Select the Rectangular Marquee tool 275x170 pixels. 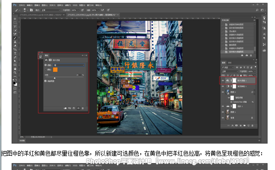[x=15, y=23]
